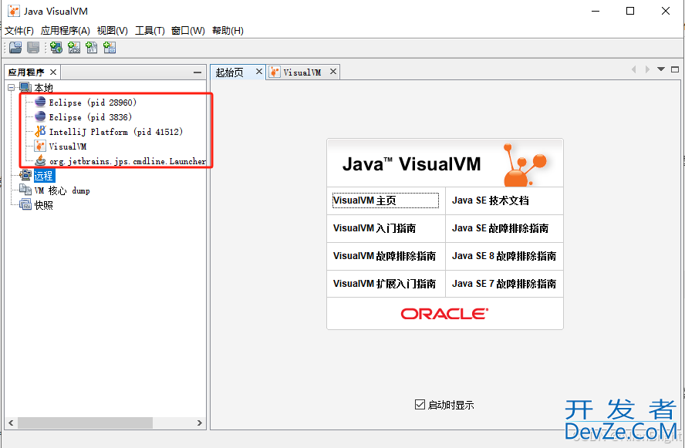The image size is (685, 448).
Task: Click Add Application Snapshot toolbar icon
Action: 110,48
